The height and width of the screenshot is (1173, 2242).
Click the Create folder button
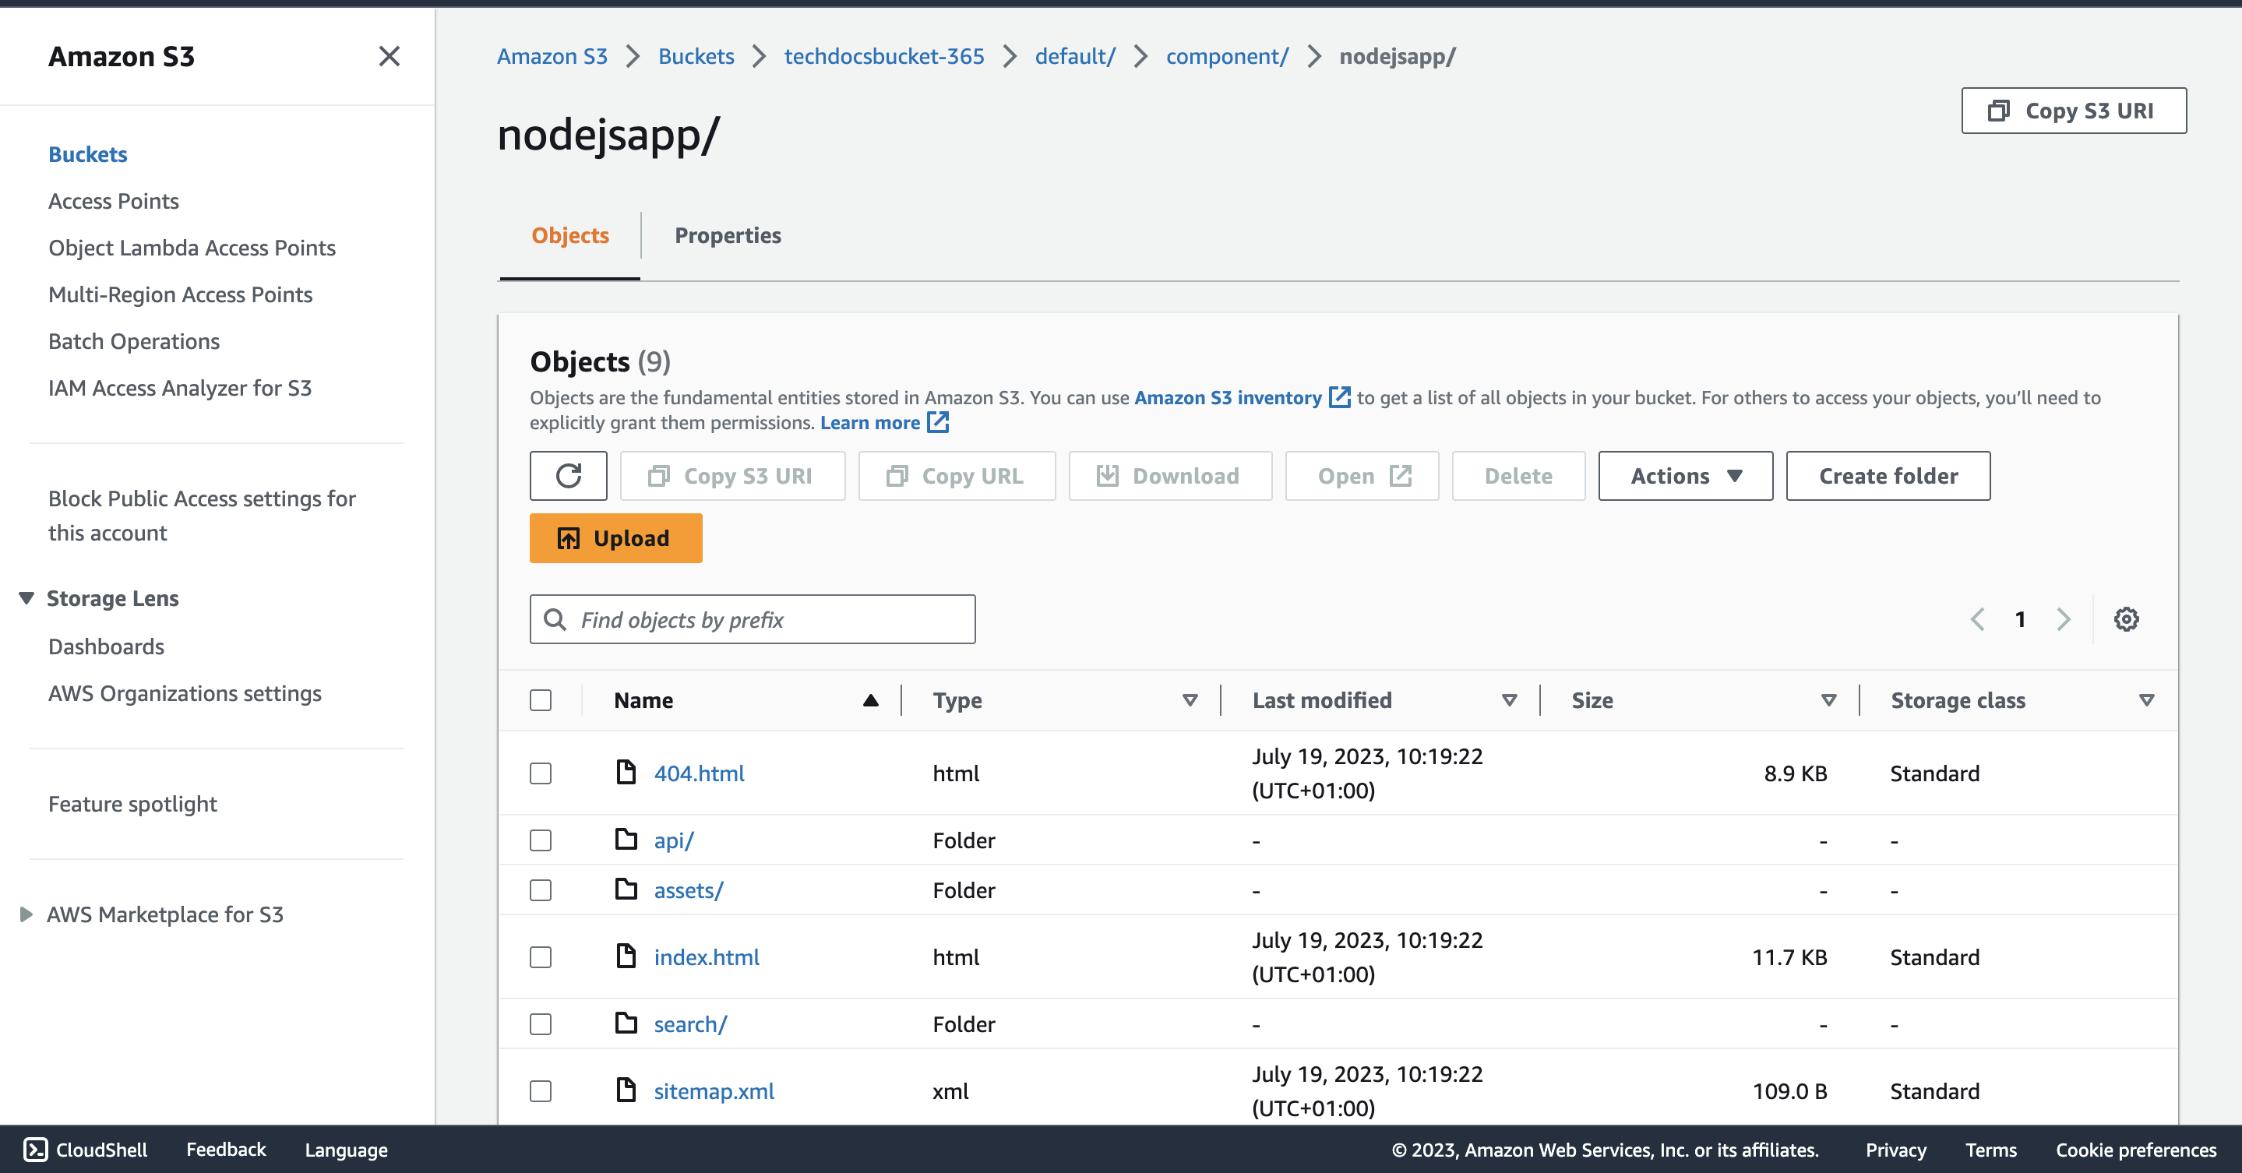point(1888,476)
